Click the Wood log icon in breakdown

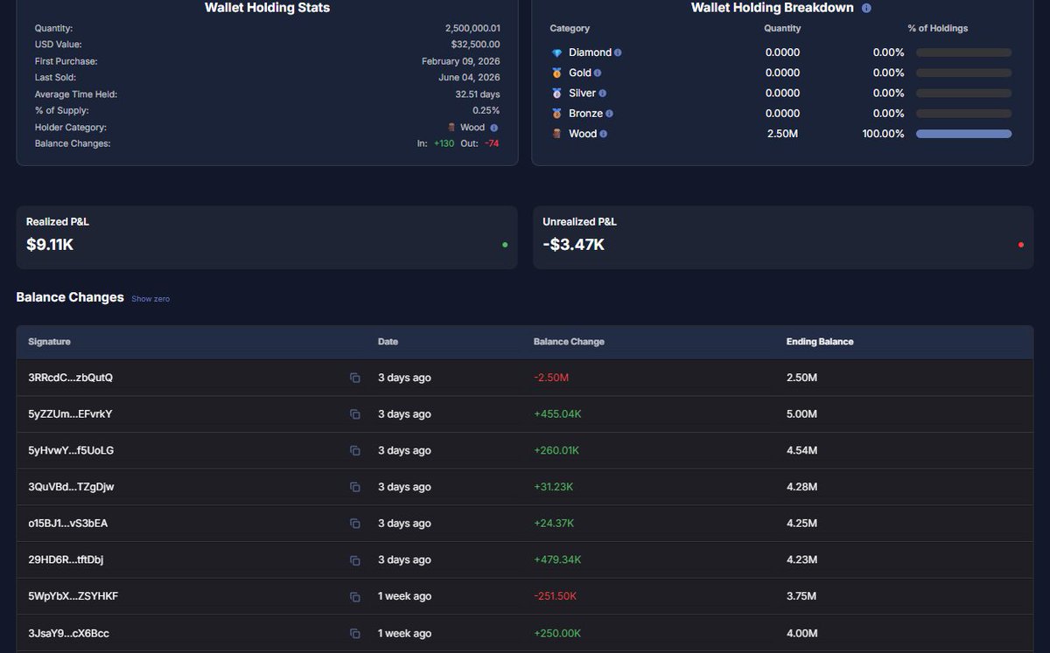coord(556,134)
